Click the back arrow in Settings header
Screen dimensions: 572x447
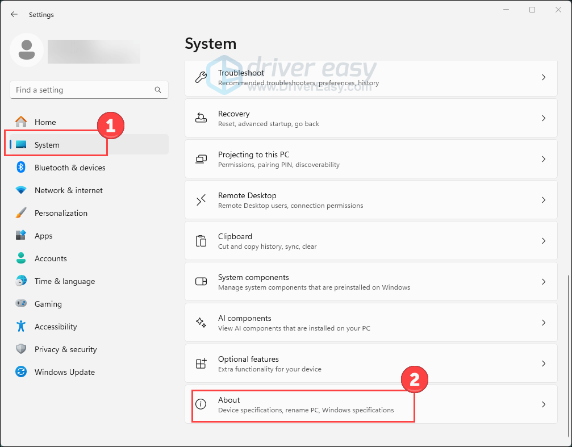pyautogui.click(x=14, y=15)
